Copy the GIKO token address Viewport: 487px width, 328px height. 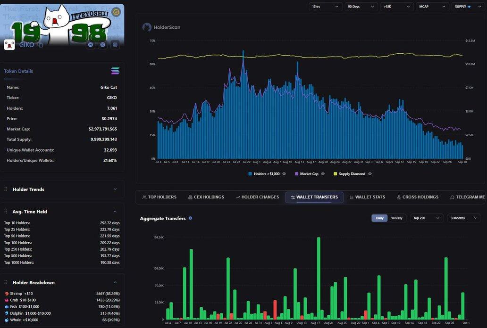tap(41, 45)
